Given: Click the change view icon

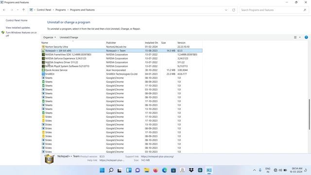Looking at the screenshot, I should [295, 37].
